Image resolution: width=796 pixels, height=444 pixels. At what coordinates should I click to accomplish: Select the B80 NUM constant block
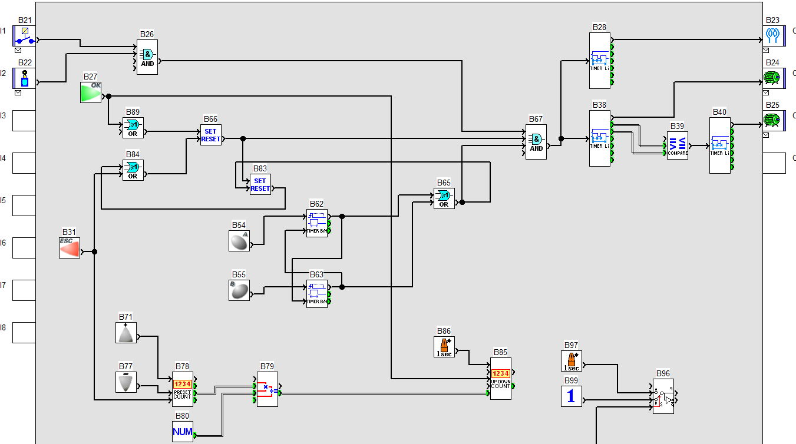point(182,432)
